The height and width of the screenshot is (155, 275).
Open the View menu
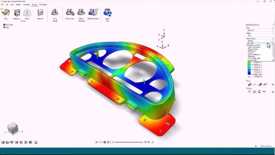[12, 5]
